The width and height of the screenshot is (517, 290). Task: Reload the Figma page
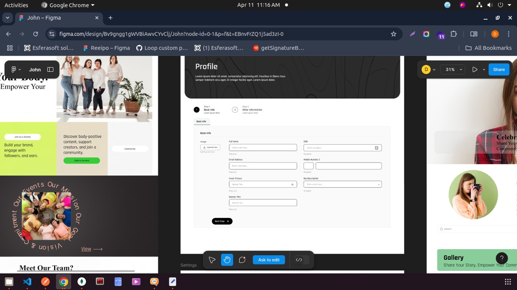36,34
